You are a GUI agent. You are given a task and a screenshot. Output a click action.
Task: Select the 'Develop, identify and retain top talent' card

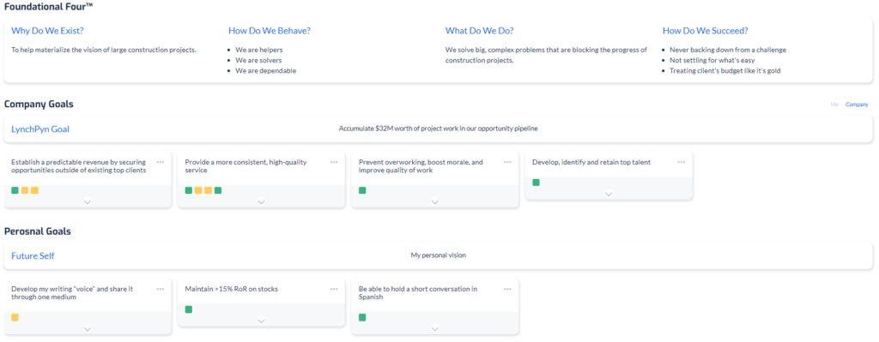[609, 175]
